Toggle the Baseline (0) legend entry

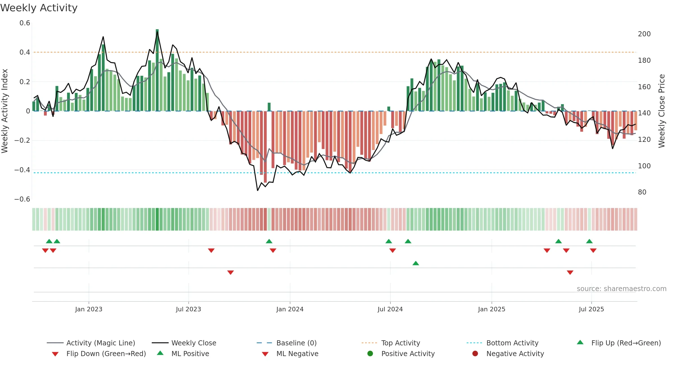point(287,343)
